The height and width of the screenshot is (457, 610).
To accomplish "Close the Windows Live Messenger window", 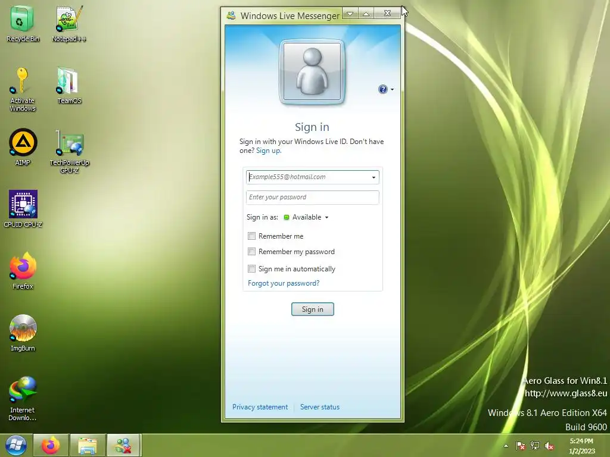I will tap(387, 13).
